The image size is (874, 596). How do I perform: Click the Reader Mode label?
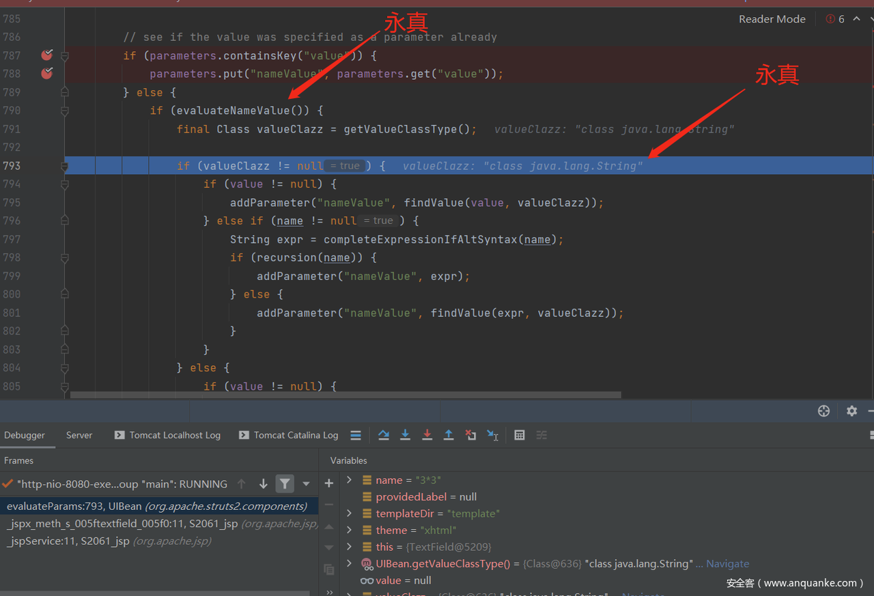772,19
